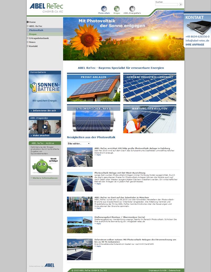Open Home in the sidebar menu
The width and height of the screenshot is (211, 272).
pos(32,22)
